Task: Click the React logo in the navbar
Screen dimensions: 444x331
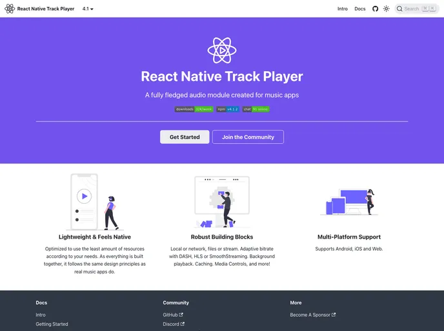Action: (10, 9)
